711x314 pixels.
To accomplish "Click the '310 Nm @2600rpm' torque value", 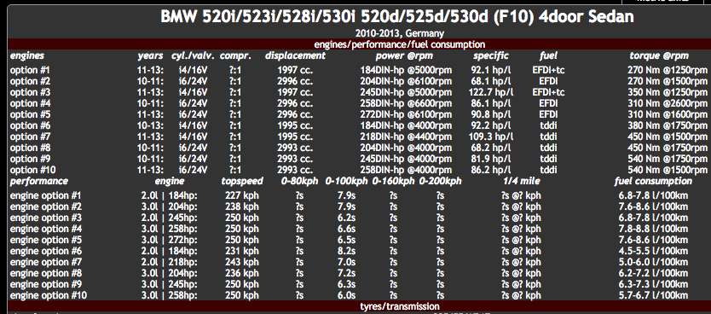I will (668, 103).
